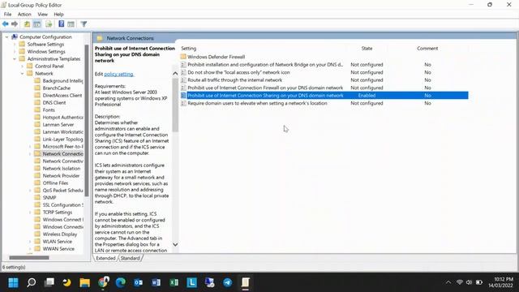
Task: Select Lanman Server in the tree
Action: point(58,124)
